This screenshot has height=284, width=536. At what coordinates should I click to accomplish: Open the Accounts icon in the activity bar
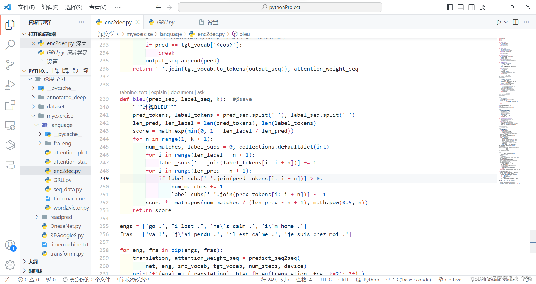(10, 245)
